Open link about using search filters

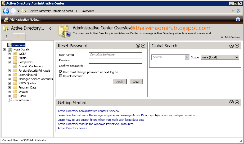tap(101, 120)
